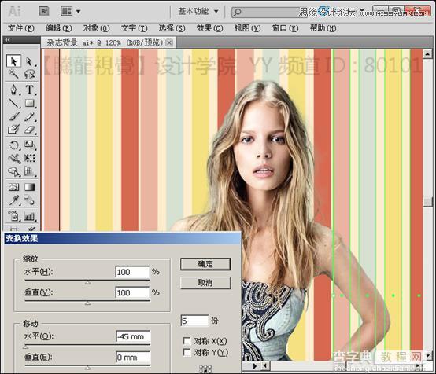Viewport: 436px width, 374px height.
Task: Select the Column Graph tool
Action: pyautogui.click(x=29, y=216)
